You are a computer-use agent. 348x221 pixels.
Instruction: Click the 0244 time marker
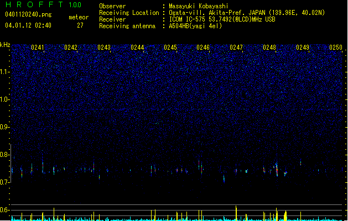click(137, 47)
